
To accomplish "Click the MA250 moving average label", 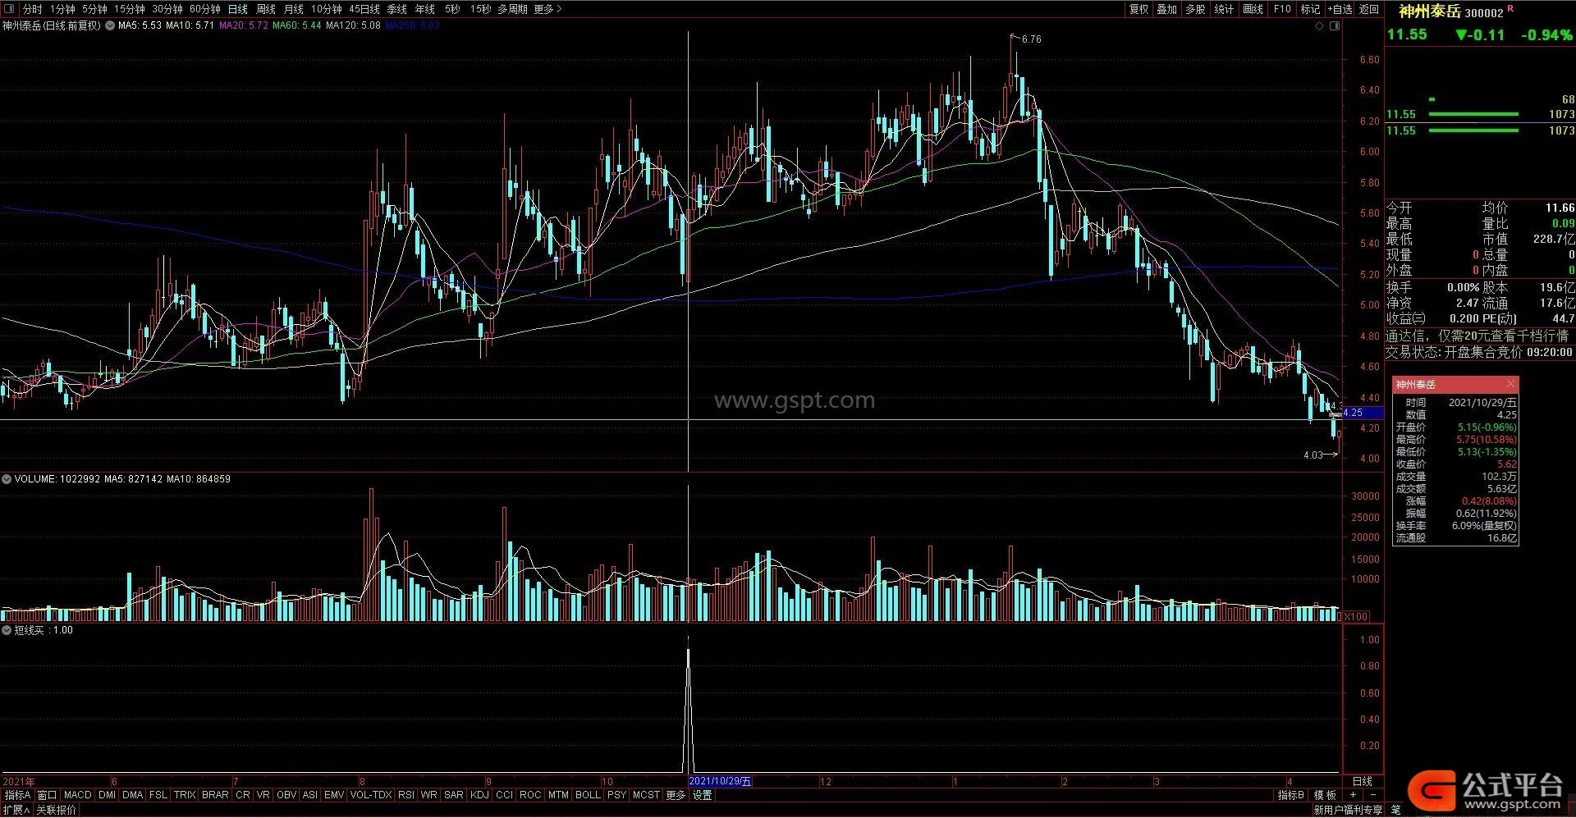I will [x=412, y=25].
